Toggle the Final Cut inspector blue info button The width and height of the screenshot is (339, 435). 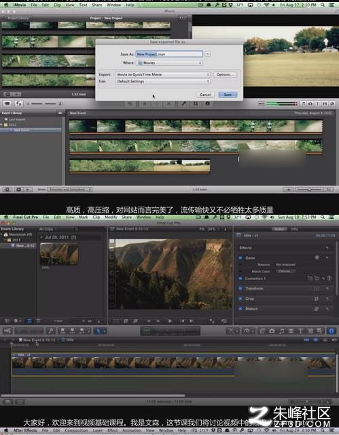(x=332, y=331)
